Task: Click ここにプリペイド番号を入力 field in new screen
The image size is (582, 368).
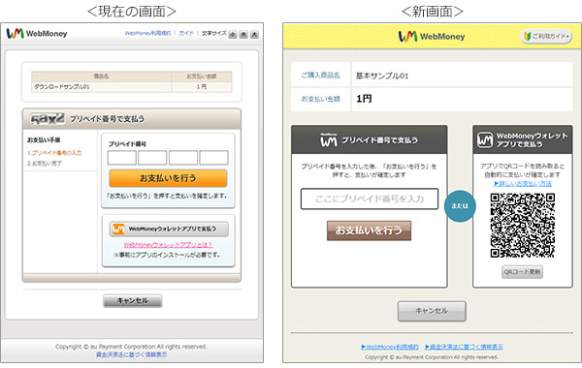Action: coord(370,199)
